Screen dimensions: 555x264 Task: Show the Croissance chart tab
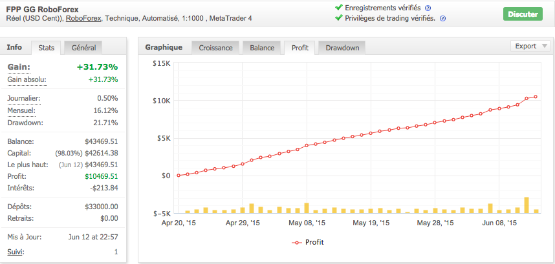[216, 48]
